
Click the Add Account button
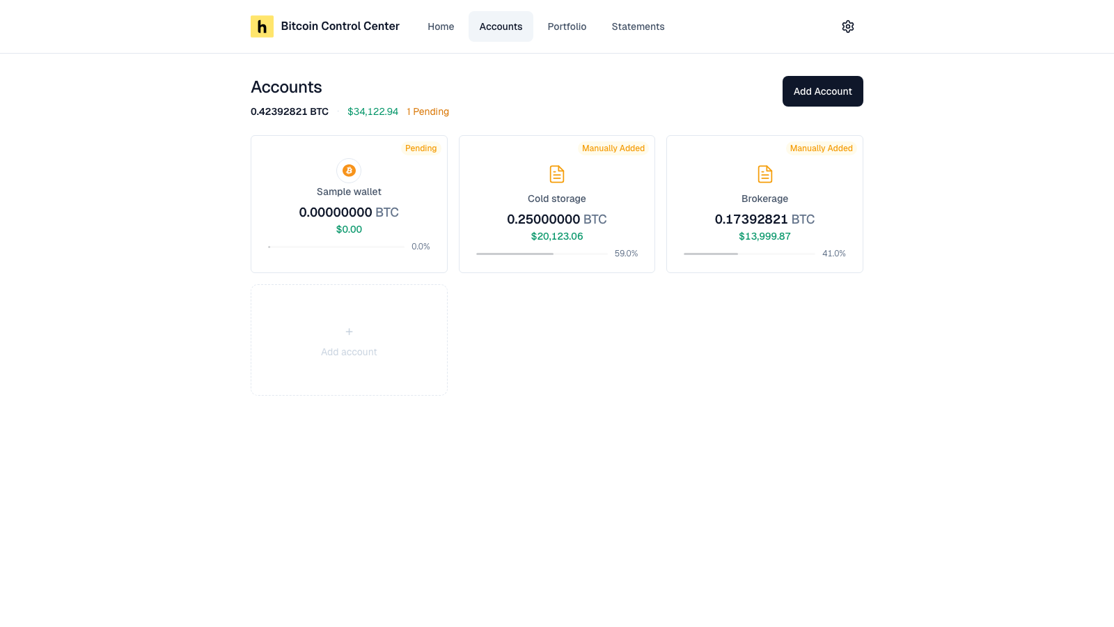click(x=822, y=91)
